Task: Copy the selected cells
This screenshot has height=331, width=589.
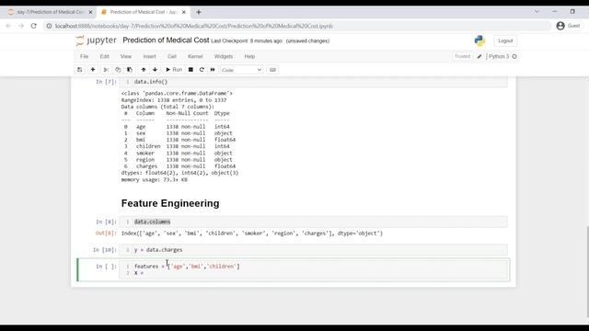Action: click(x=118, y=70)
